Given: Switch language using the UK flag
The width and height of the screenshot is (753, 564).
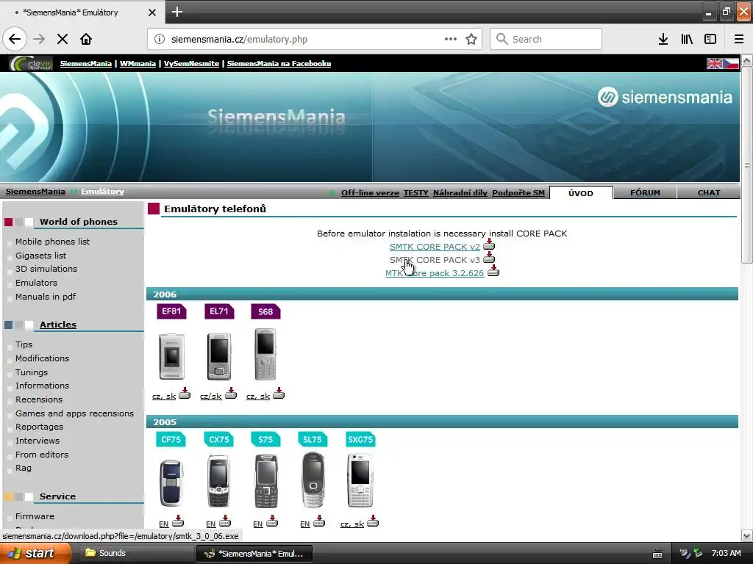Looking at the screenshot, I should click(x=715, y=63).
